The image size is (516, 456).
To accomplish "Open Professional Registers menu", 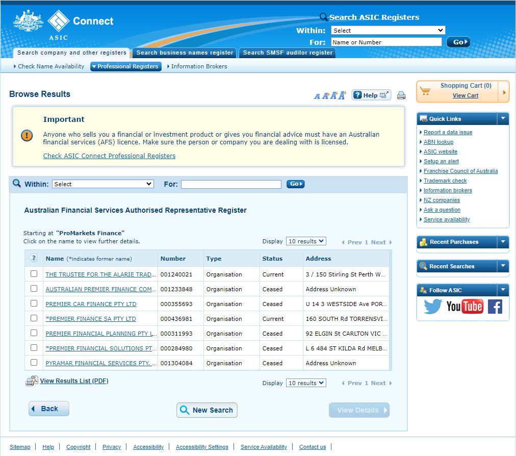I will coord(126,66).
